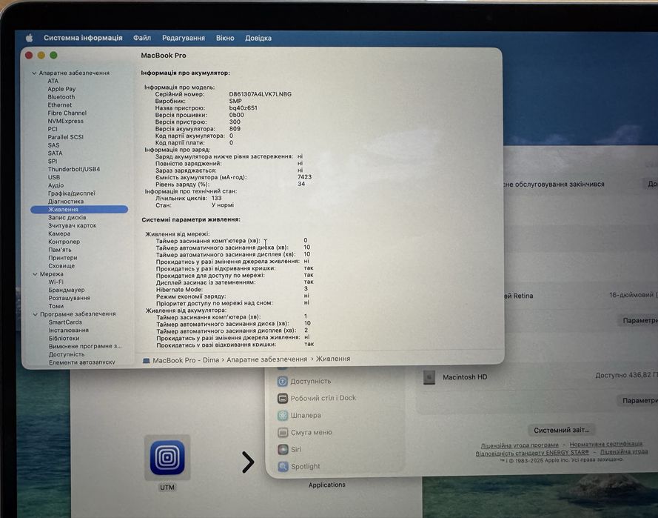Image resolution: width=658 pixels, height=518 pixels.
Task: Open the Файл menu
Action: pyautogui.click(x=142, y=38)
